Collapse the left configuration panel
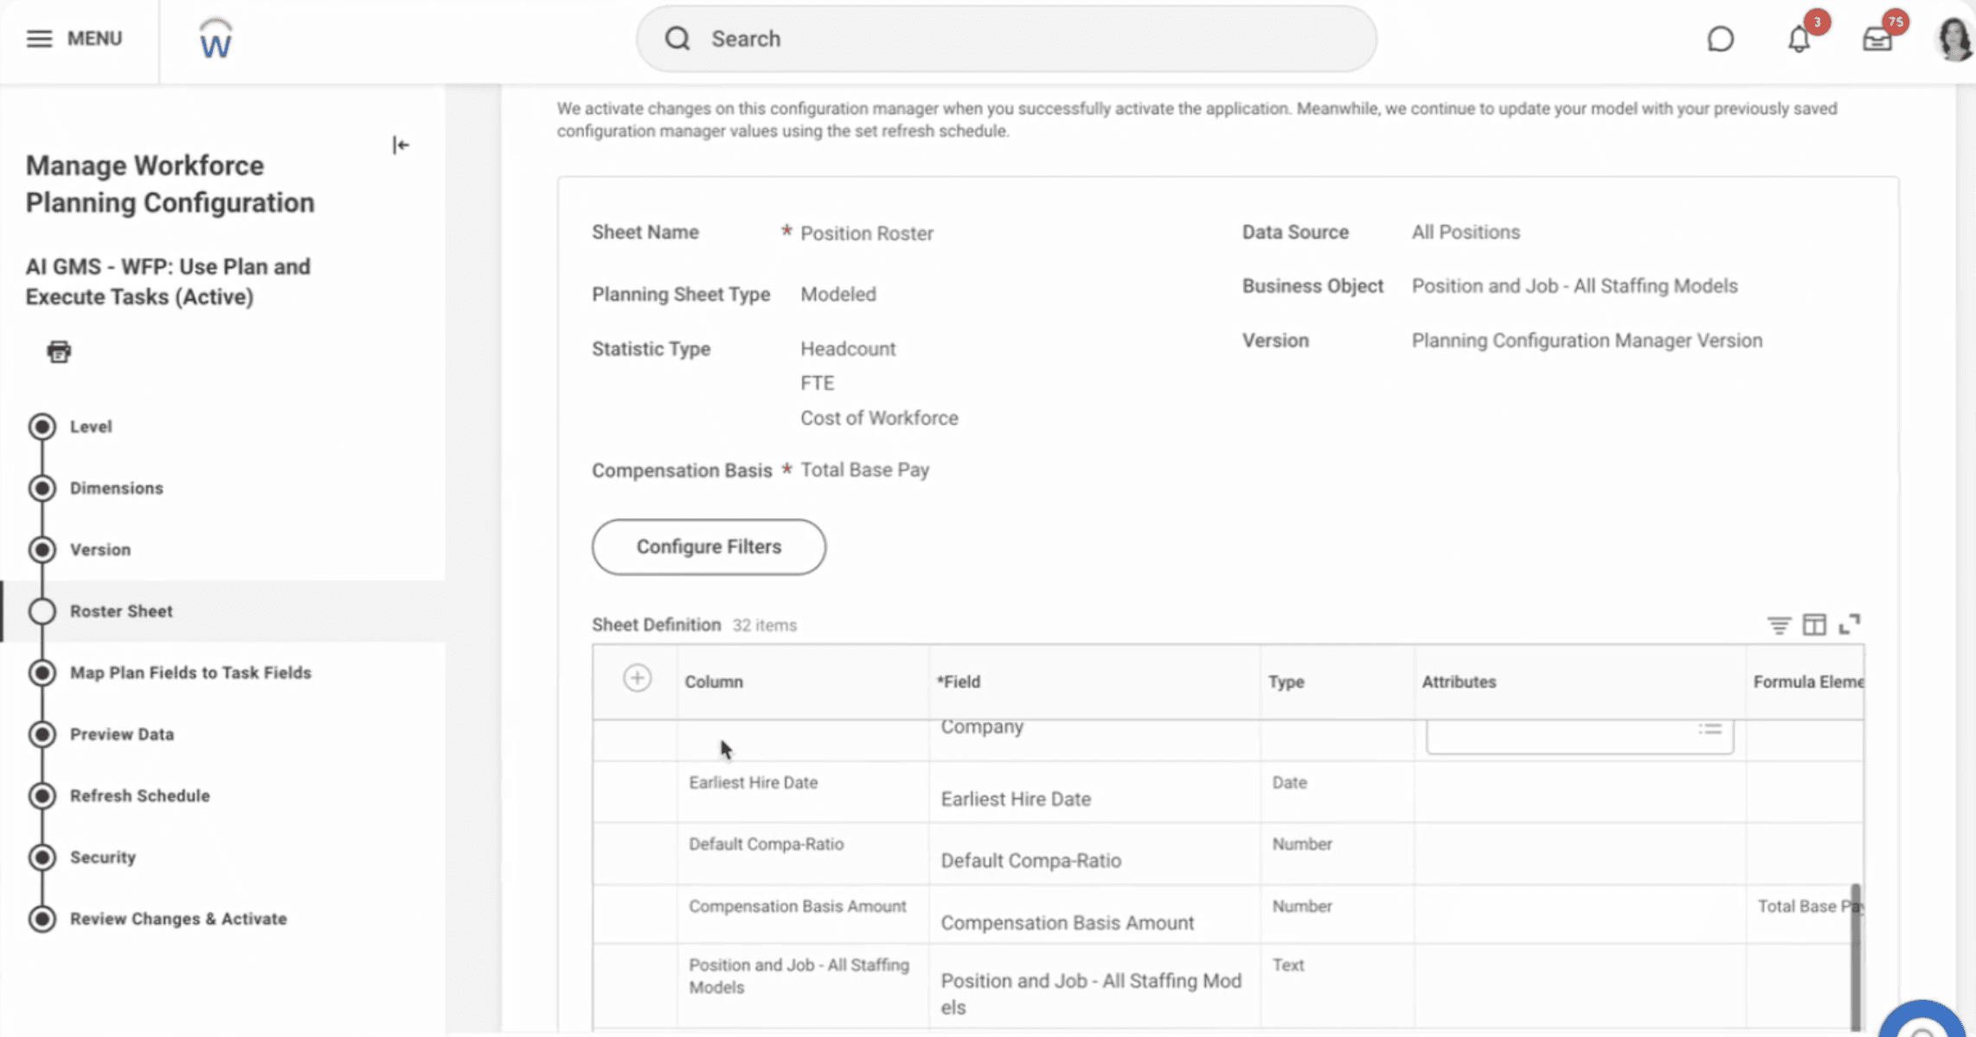This screenshot has height=1037, width=1976. tap(401, 145)
